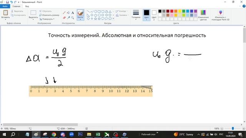This screenshot has width=246, height=138.
Task: Choose the right arrow shape
Action: tap(103, 15)
